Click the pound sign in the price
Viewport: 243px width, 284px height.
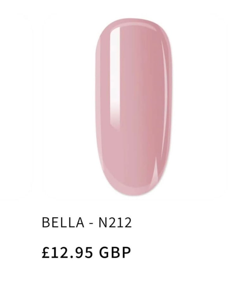click(46, 252)
